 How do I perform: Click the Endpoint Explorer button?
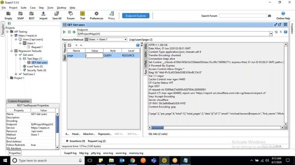pos(136,16)
